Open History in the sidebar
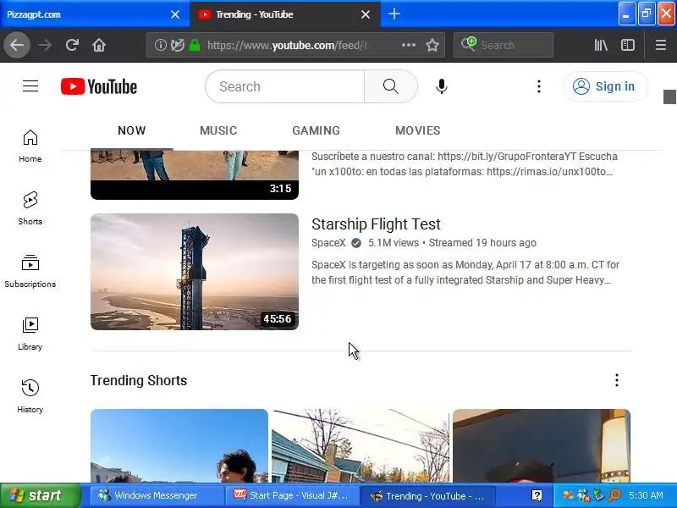This screenshot has width=677, height=508. (x=30, y=396)
